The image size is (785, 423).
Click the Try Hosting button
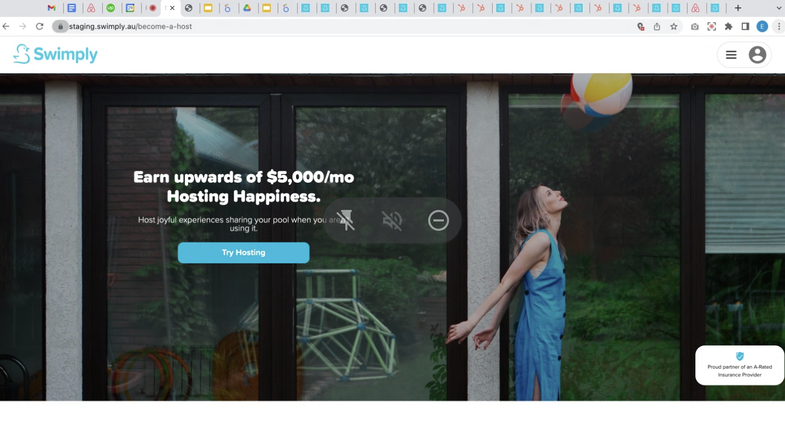point(243,252)
